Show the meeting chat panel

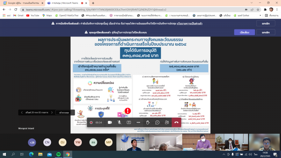pyautogui.click(x=157, y=123)
